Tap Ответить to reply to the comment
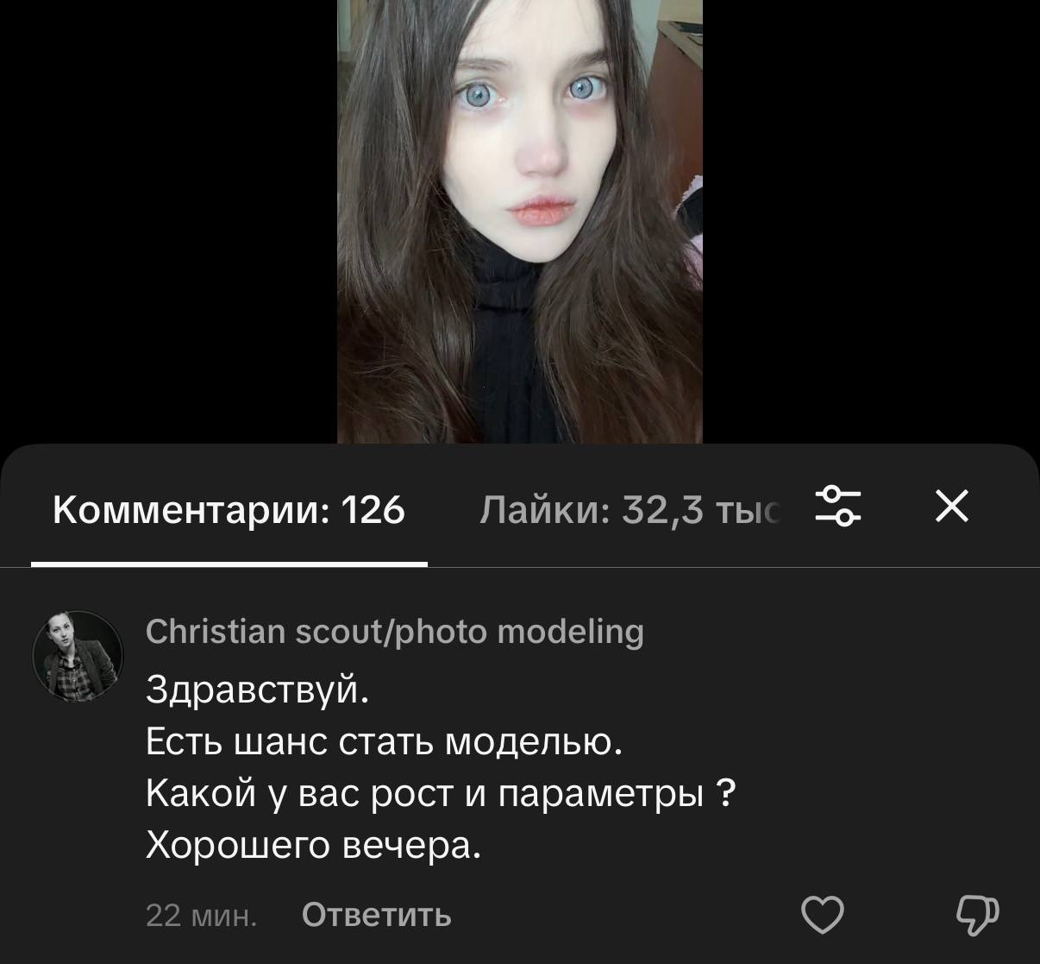 tap(376, 915)
